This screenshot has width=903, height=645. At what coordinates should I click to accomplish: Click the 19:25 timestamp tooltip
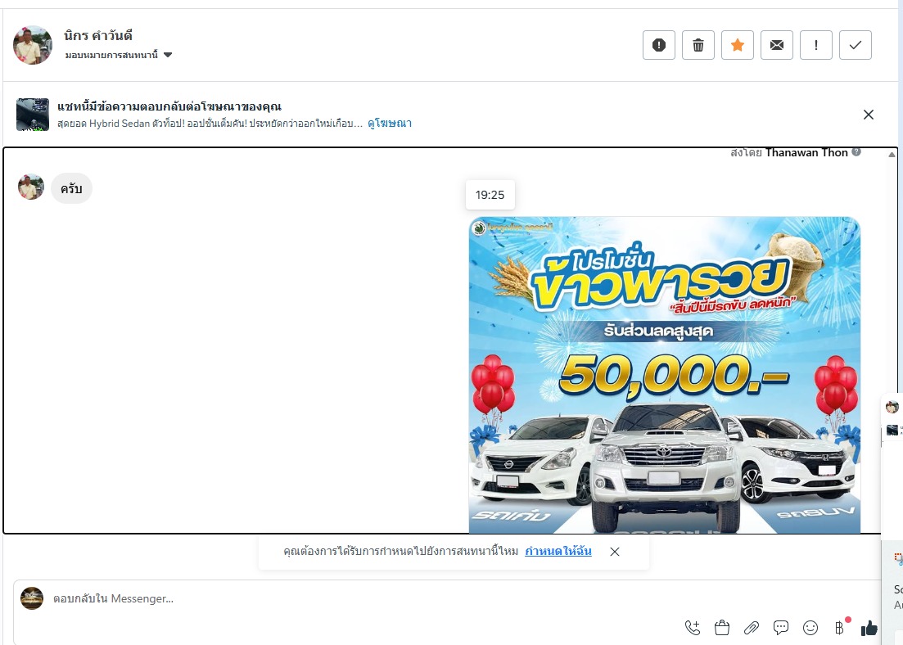point(490,195)
